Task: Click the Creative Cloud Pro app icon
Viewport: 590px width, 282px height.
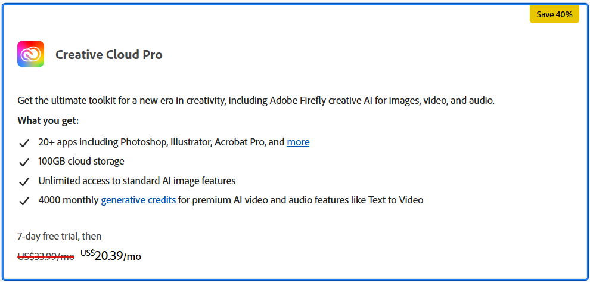Action: 30,54
